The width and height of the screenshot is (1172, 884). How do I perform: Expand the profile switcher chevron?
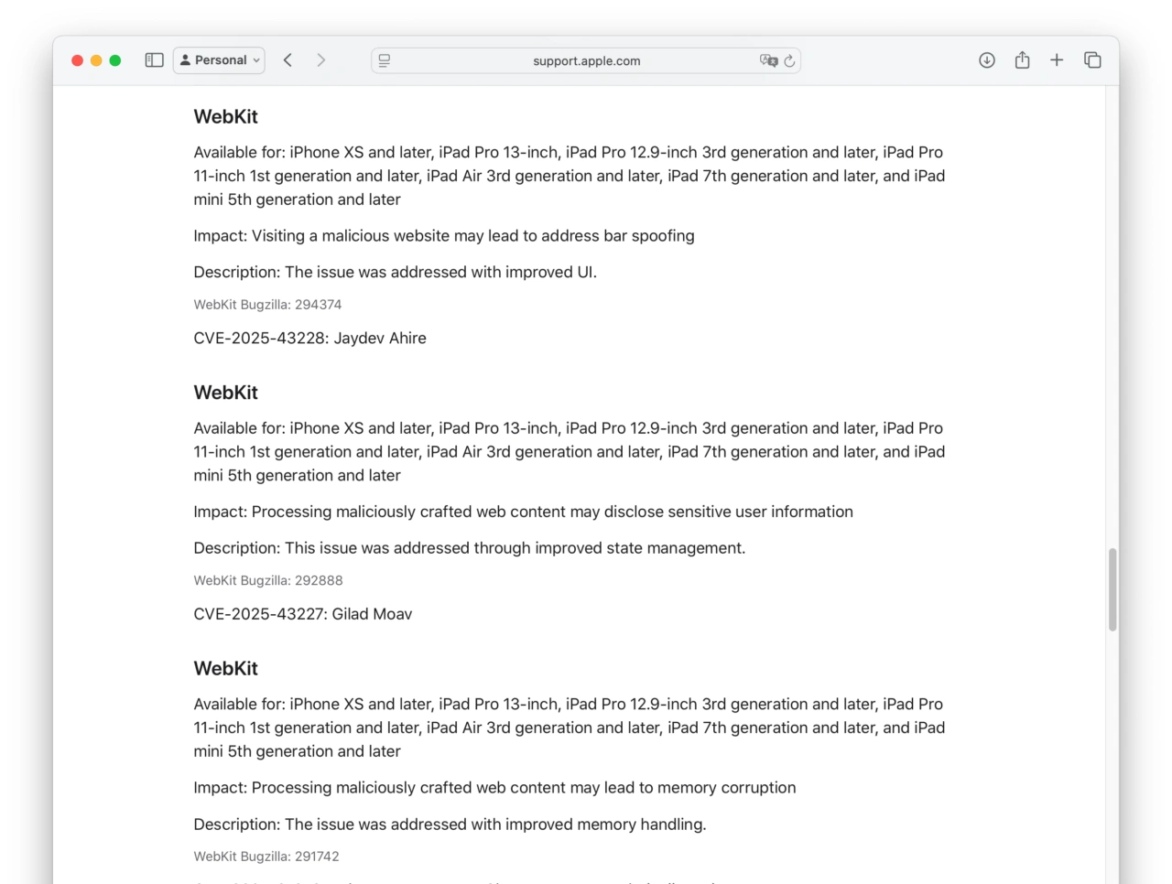click(x=255, y=59)
